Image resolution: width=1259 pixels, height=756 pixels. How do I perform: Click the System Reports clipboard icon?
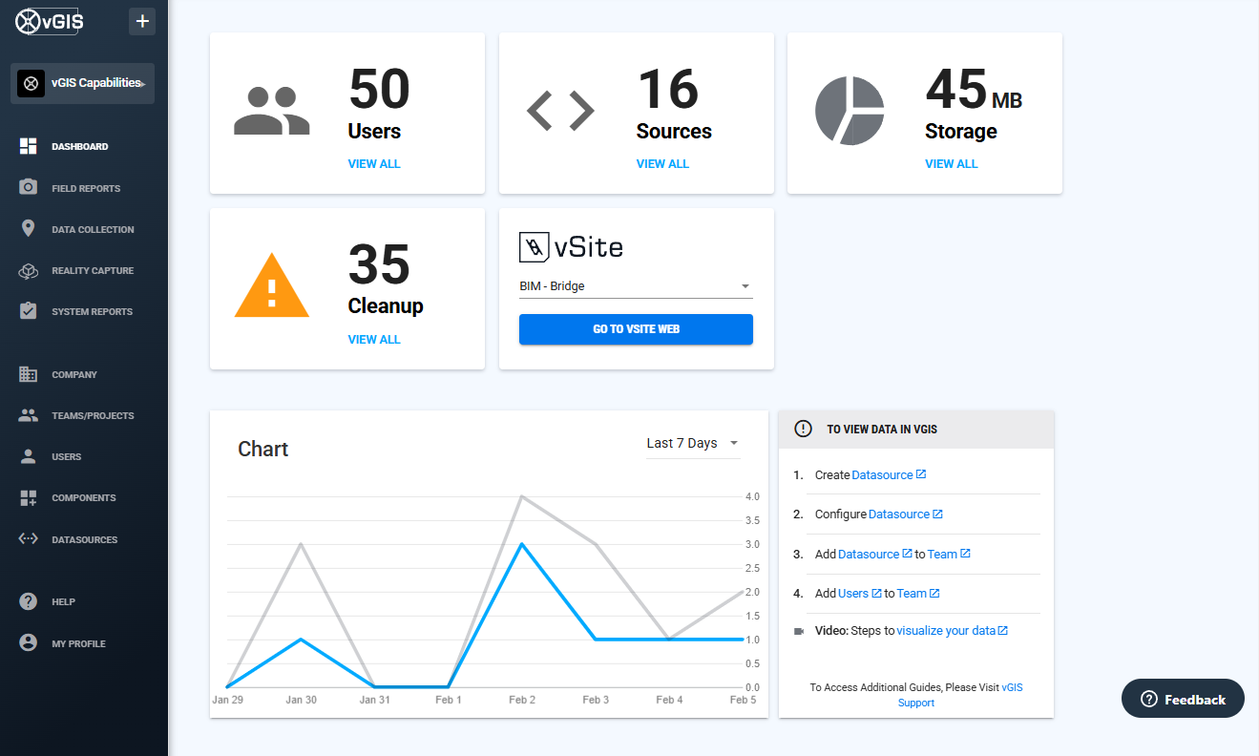tap(29, 311)
